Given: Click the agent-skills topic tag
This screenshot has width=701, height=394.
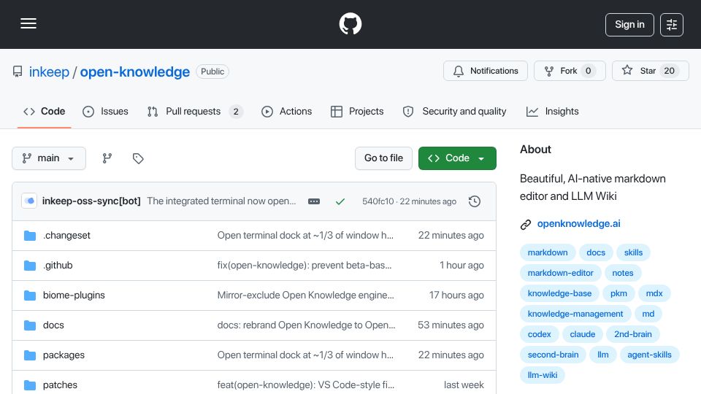Looking at the screenshot, I should [x=649, y=355].
